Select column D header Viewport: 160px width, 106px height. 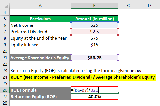pyautogui.click(x=150, y=6)
